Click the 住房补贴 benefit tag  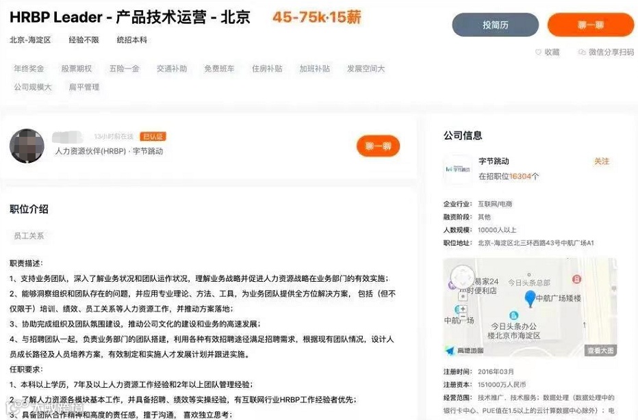coord(267,68)
